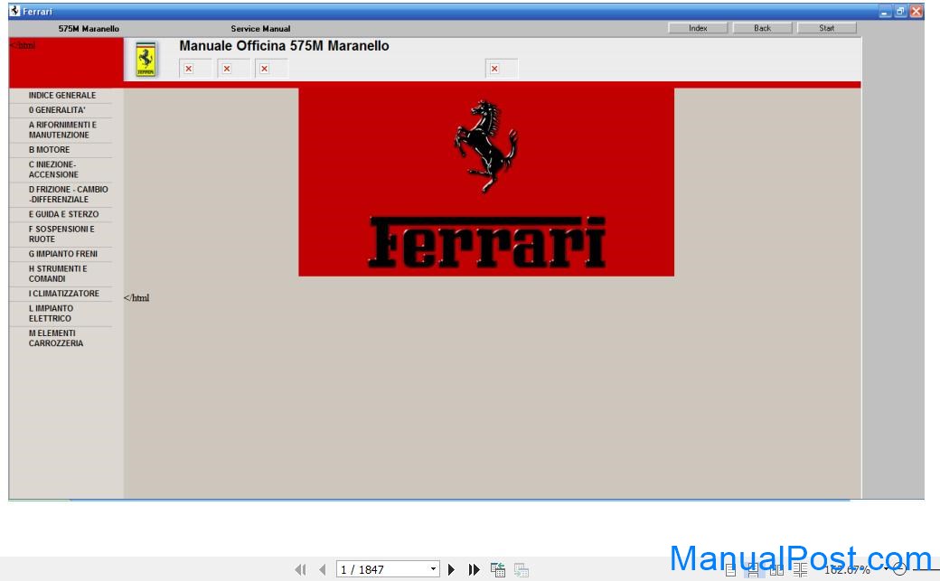Image resolution: width=940 pixels, height=581 pixels.
Task: Click the yellow Ferrari shield logo
Action: point(146,60)
